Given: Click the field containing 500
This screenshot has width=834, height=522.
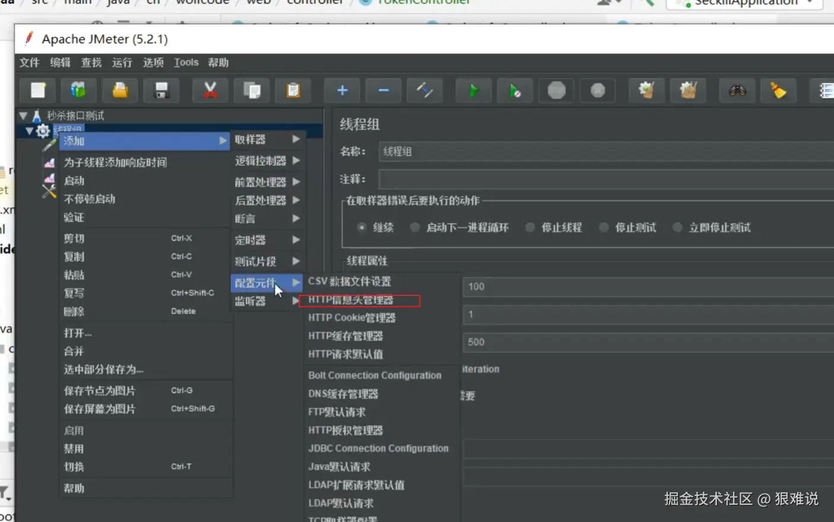Looking at the screenshot, I should 648,342.
